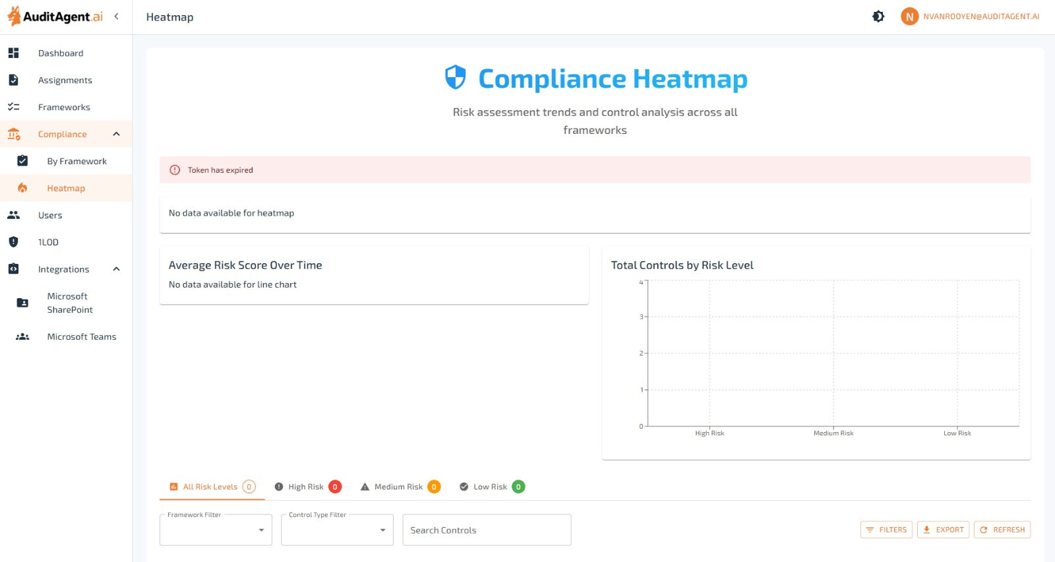Toggle the dark/light theme mode
The width and height of the screenshot is (1055, 562).
pyautogui.click(x=878, y=16)
